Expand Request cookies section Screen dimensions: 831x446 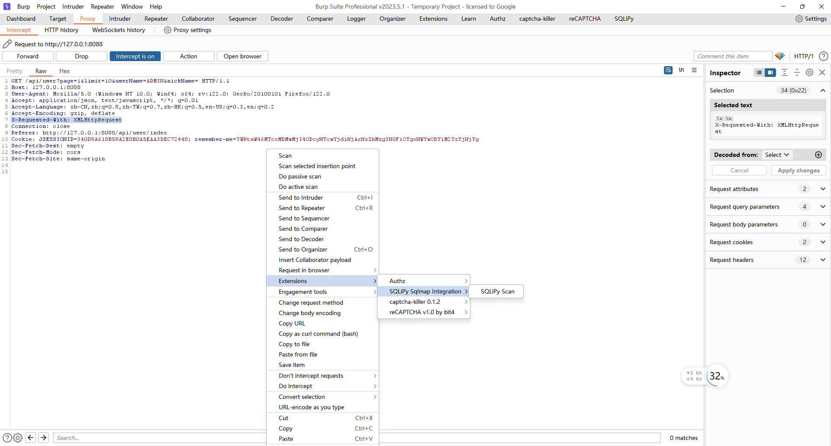tap(823, 242)
